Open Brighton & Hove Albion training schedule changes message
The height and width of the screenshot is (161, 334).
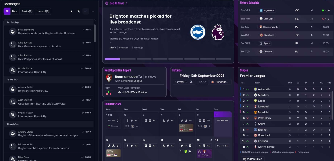(49, 134)
